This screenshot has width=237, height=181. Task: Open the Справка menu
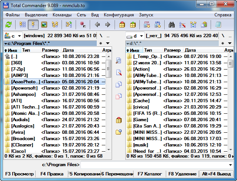point(223,15)
